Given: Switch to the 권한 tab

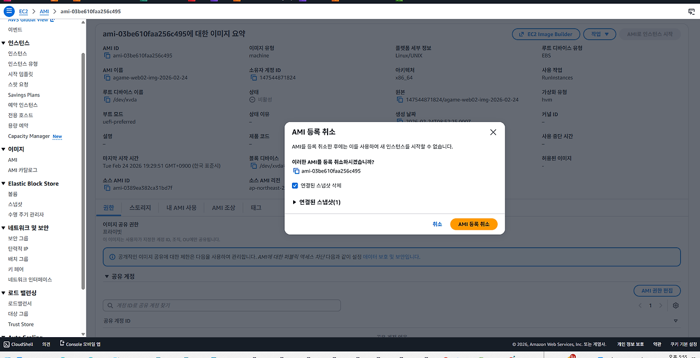Looking at the screenshot, I should [108, 207].
